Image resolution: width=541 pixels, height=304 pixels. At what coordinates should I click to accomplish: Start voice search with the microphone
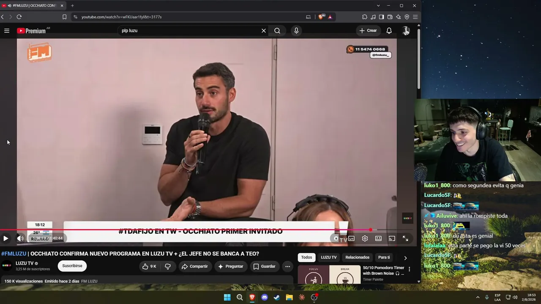coord(296,30)
